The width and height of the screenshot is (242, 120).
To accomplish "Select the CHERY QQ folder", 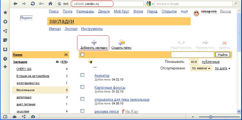I will coord(24,69).
